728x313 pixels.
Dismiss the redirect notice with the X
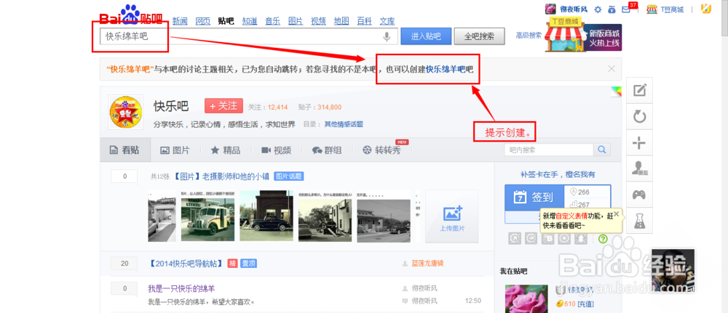tap(612, 69)
